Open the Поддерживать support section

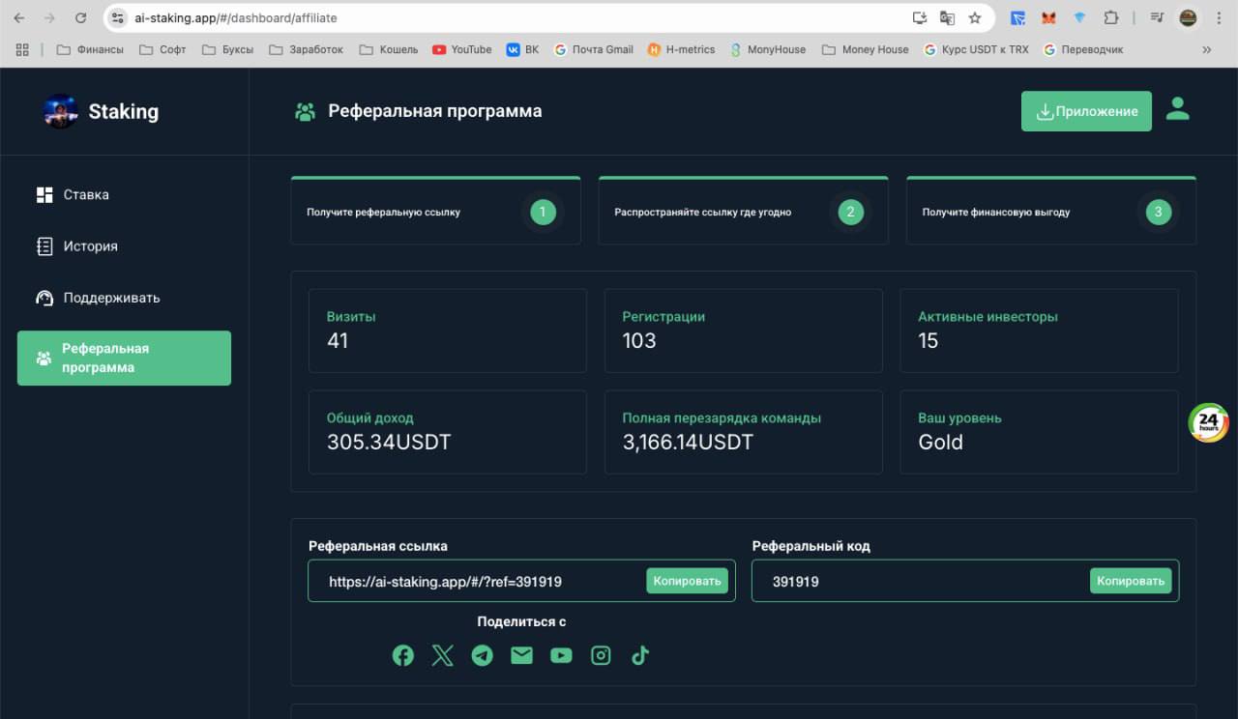tap(111, 298)
